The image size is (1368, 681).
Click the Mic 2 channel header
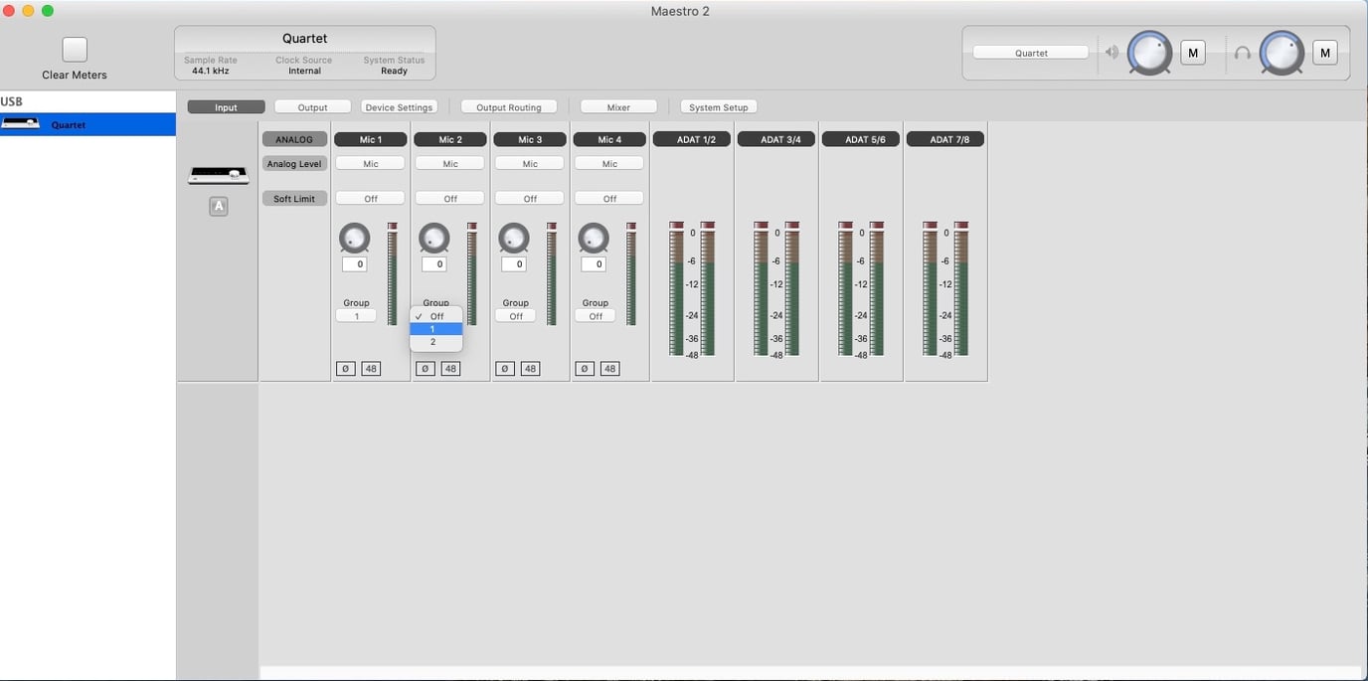click(450, 139)
